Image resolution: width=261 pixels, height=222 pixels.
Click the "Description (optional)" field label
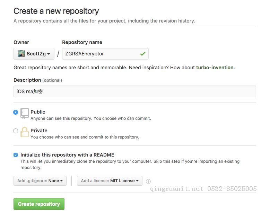[37, 80]
